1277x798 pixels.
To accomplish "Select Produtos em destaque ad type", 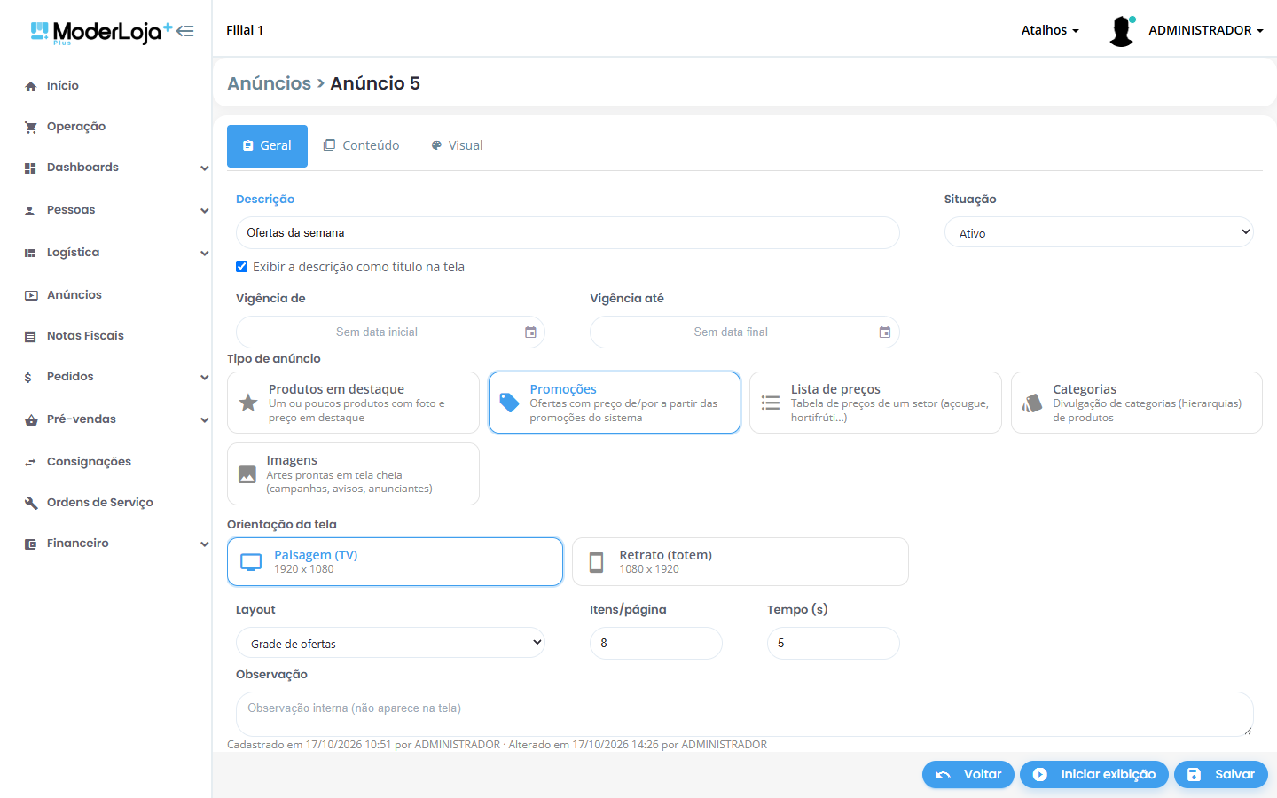I will click(x=353, y=403).
